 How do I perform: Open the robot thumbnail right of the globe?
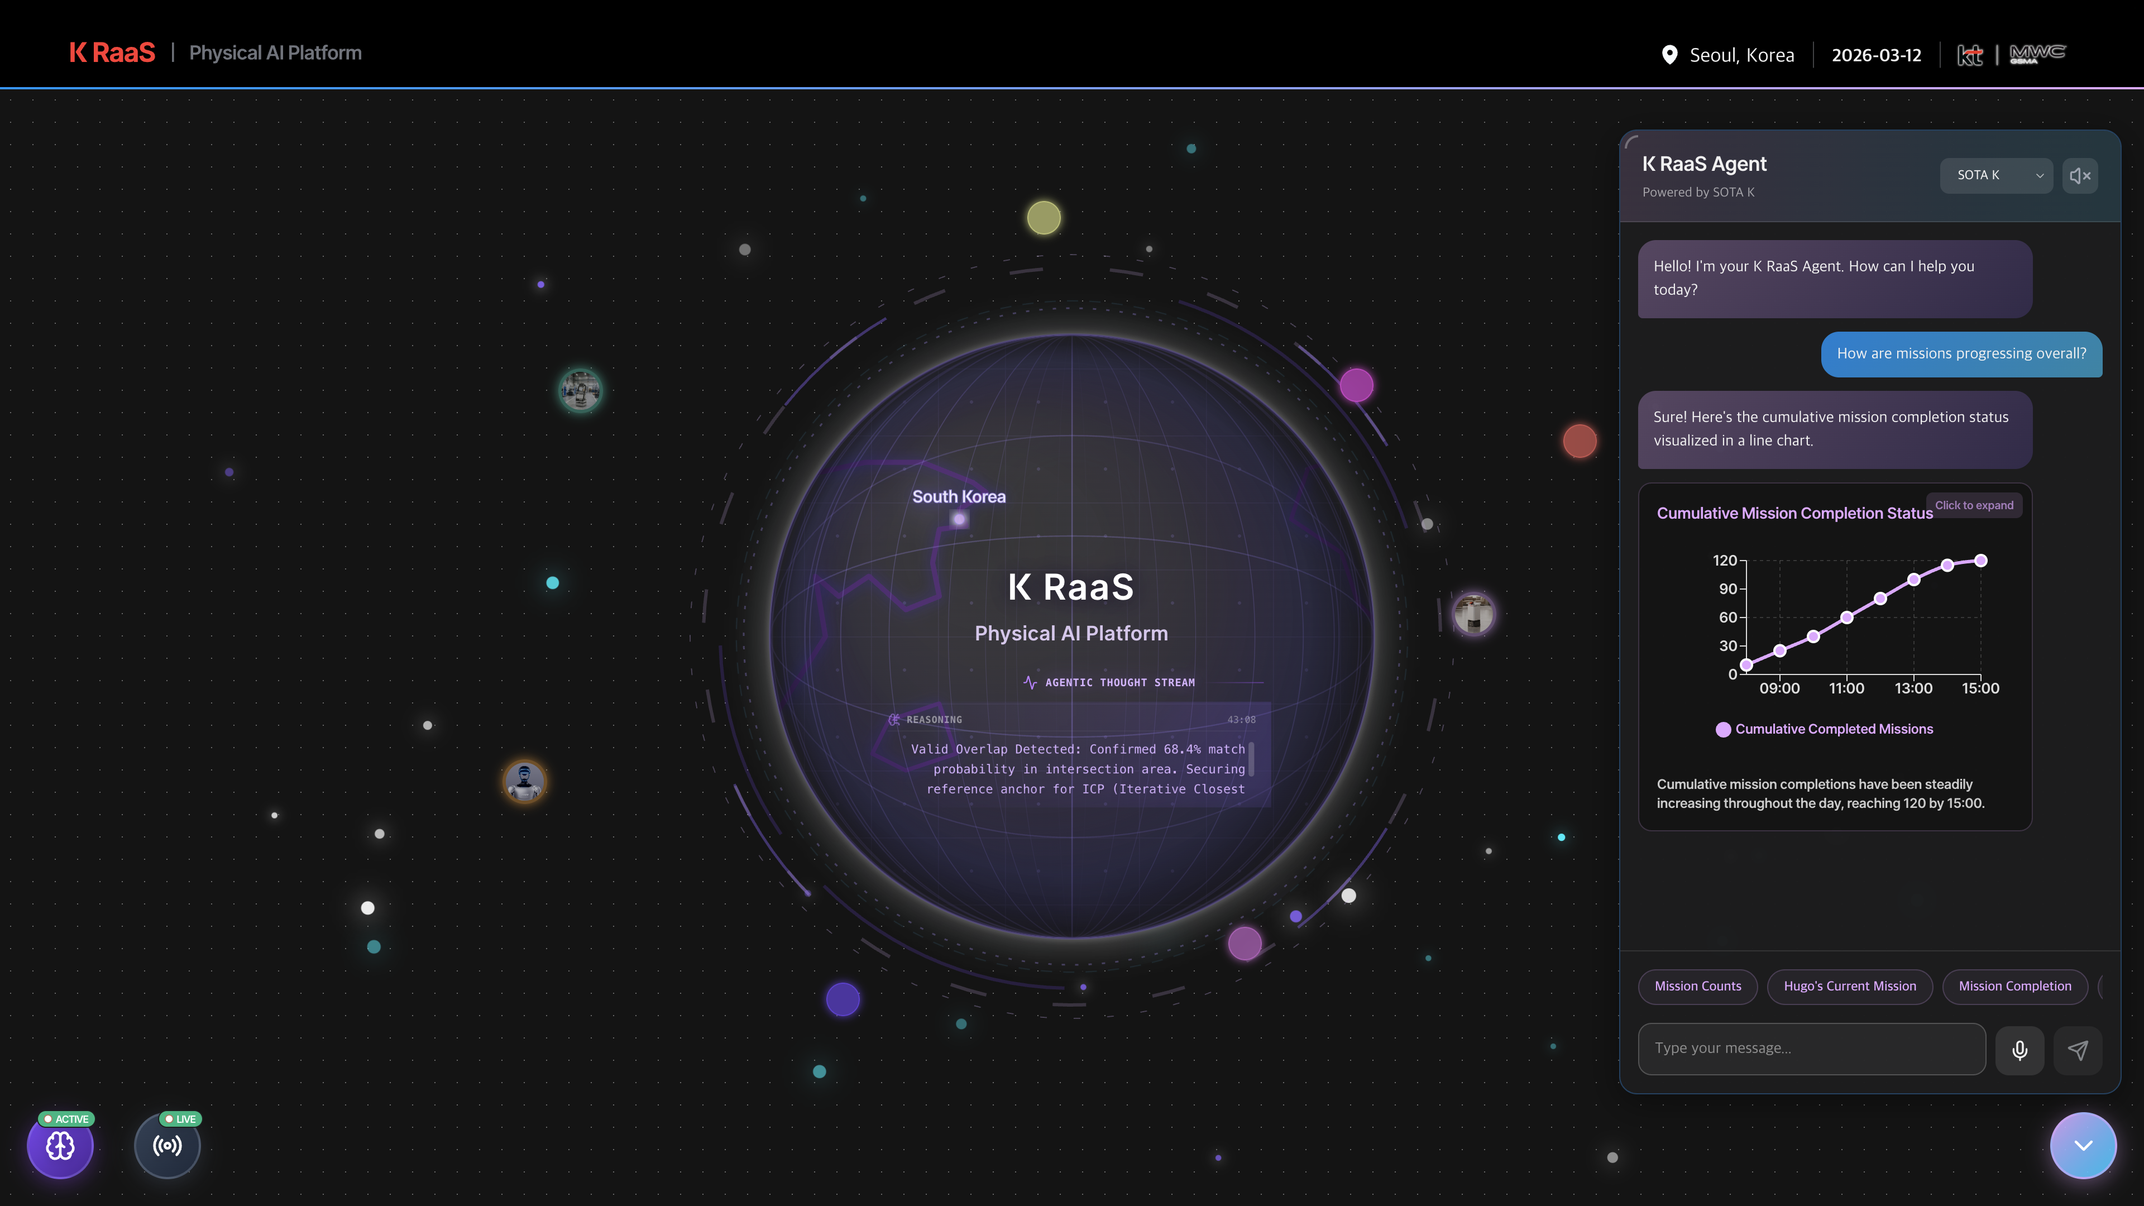coord(1474,615)
